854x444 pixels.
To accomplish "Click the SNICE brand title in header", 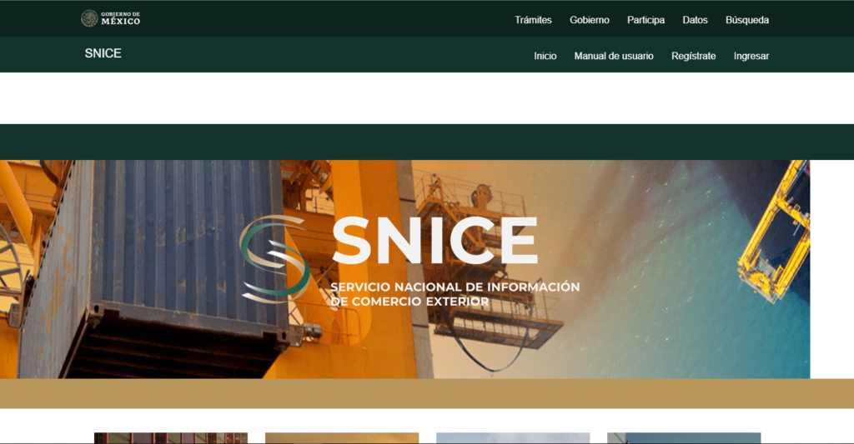I will pos(103,53).
